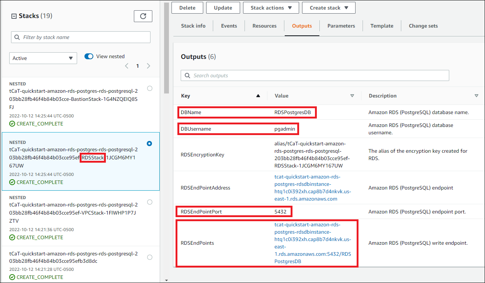Open the Resources tab
485x283 pixels.
click(x=264, y=26)
